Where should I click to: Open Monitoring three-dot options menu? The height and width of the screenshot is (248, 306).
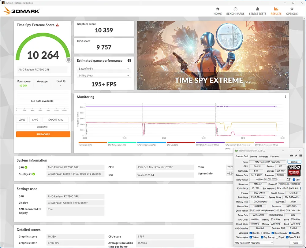pyautogui.click(x=285, y=97)
